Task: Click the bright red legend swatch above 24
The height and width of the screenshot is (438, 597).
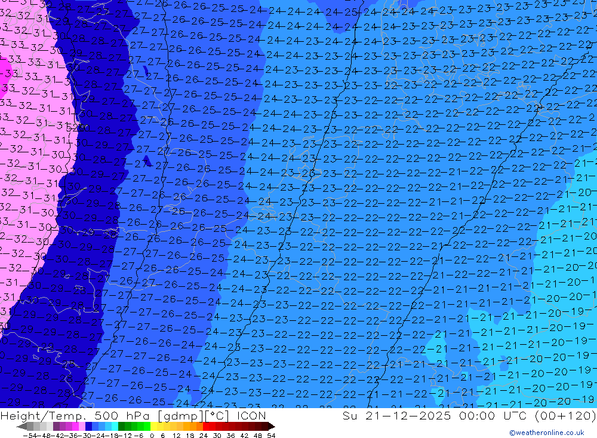Action: pyautogui.click(x=206, y=426)
